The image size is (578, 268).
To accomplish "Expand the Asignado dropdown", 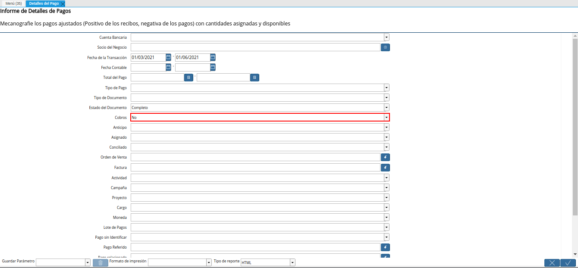I will tap(386, 137).
